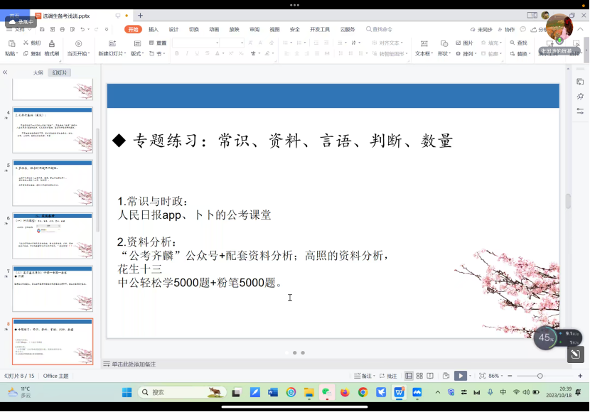Select slide 4 thumbnail
This screenshot has width=590, height=412.
tap(53, 130)
